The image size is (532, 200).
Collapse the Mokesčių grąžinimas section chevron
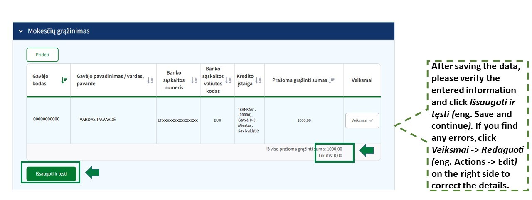[x=20, y=31]
